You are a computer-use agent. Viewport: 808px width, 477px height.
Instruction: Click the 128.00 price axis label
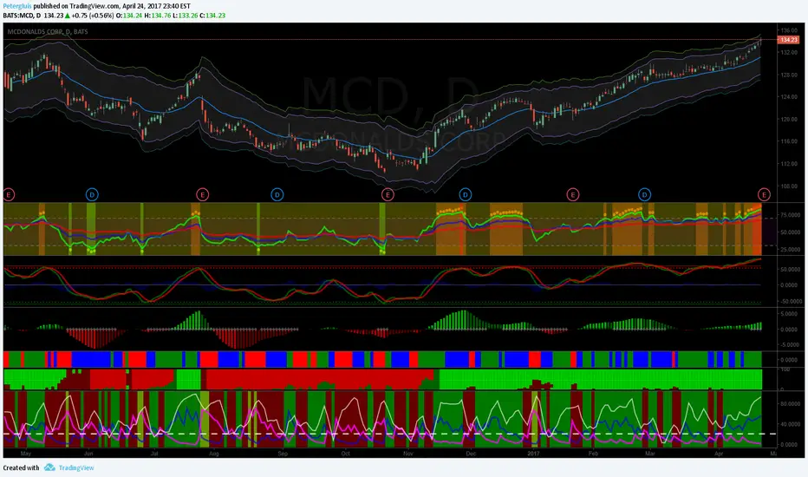point(789,75)
